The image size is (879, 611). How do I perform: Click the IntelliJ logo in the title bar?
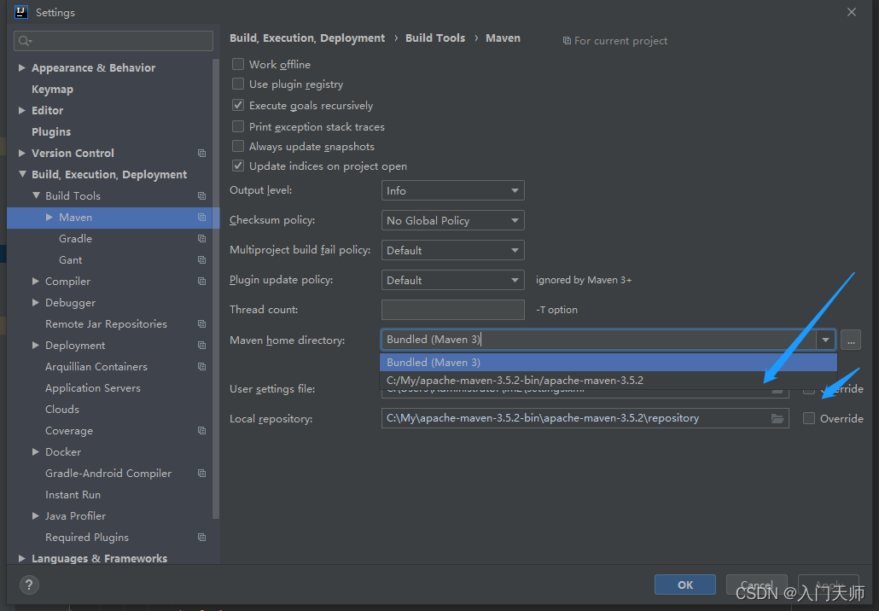[x=21, y=12]
